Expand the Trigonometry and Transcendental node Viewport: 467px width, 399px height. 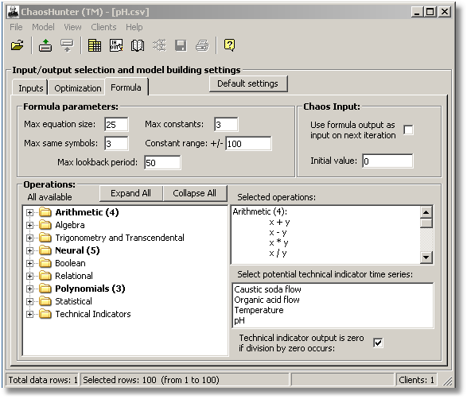(x=29, y=238)
